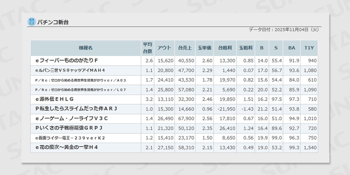Screen dimensions: 350x175
Task: Click T1Y value 1,080
Action: (310, 70)
